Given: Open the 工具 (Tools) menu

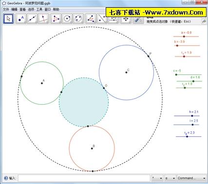Looking at the screenshot, I should coord(39,10).
